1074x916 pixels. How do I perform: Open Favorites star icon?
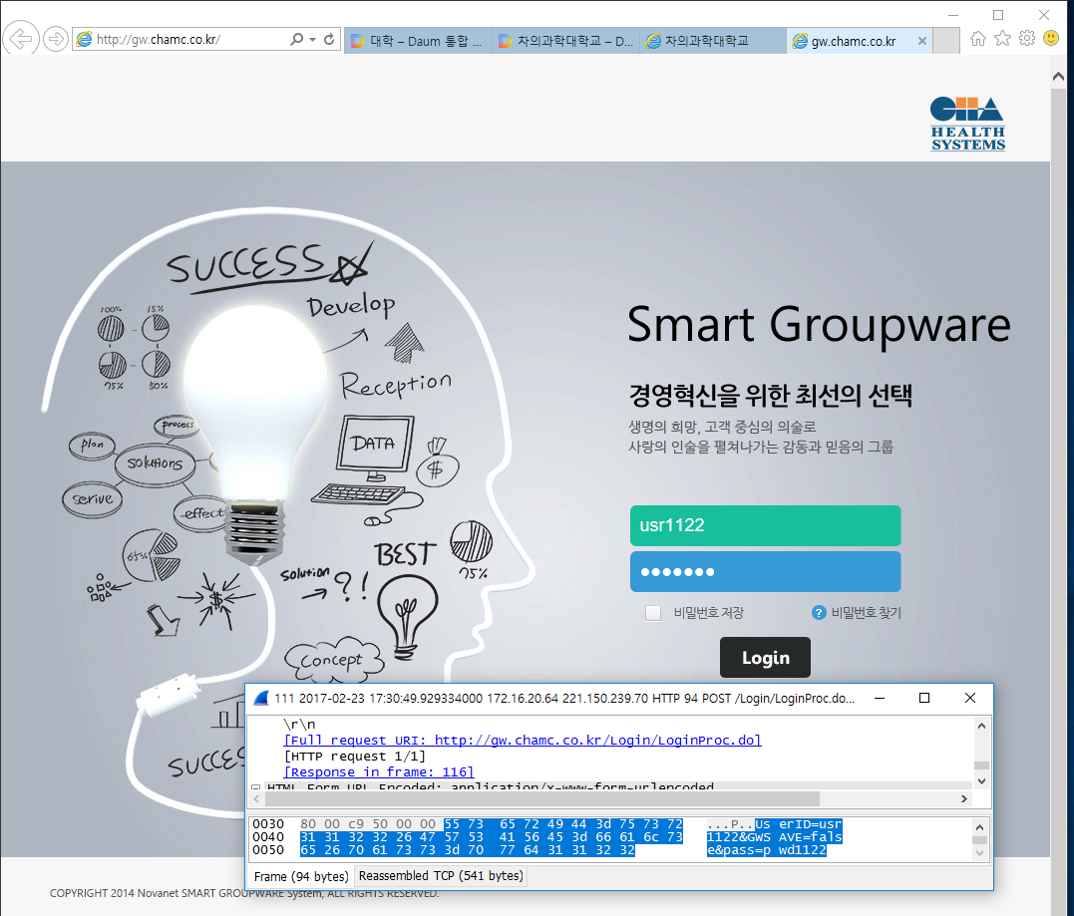point(1003,38)
